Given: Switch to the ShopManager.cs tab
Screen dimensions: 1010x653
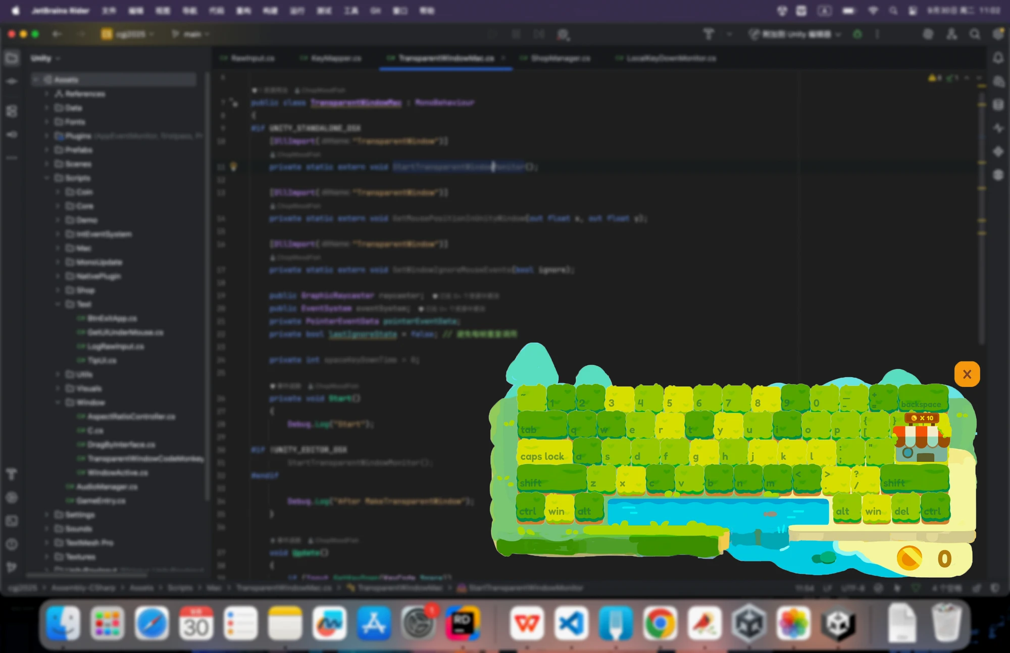Looking at the screenshot, I should pos(560,58).
